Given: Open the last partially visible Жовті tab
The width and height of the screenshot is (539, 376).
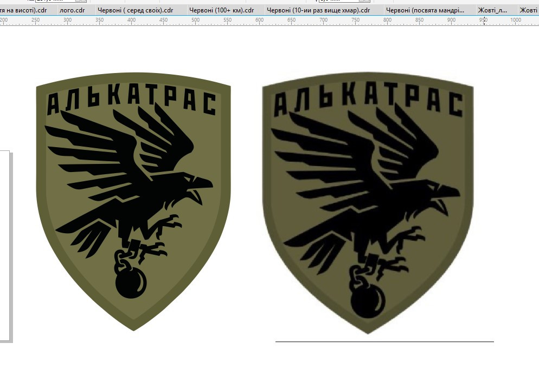Looking at the screenshot, I should coord(528,10).
